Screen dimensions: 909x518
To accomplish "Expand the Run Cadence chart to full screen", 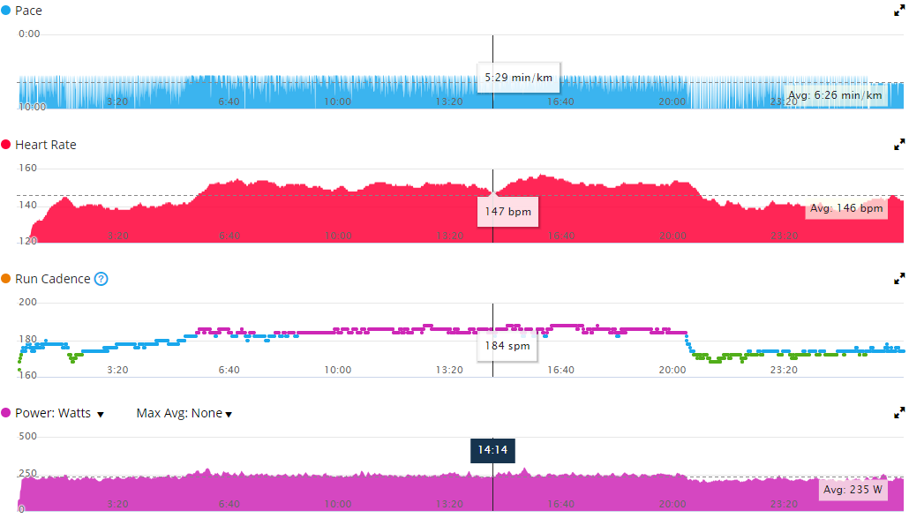I will (899, 278).
